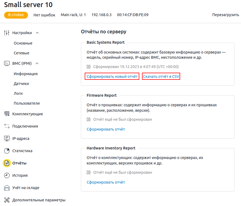241x206 pixels.
Task: Click the IP-адреса monitor icon
Action: 7,138
